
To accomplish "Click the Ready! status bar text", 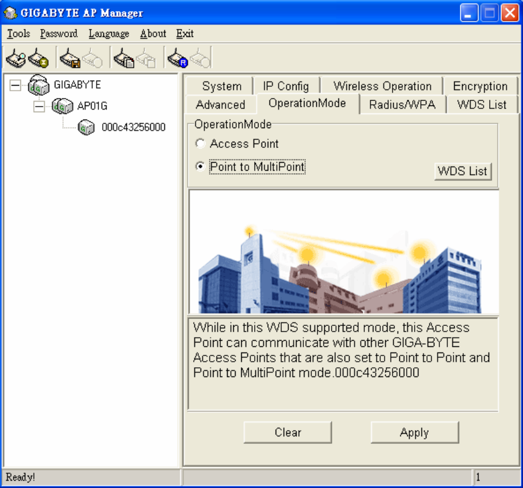I will (20, 477).
